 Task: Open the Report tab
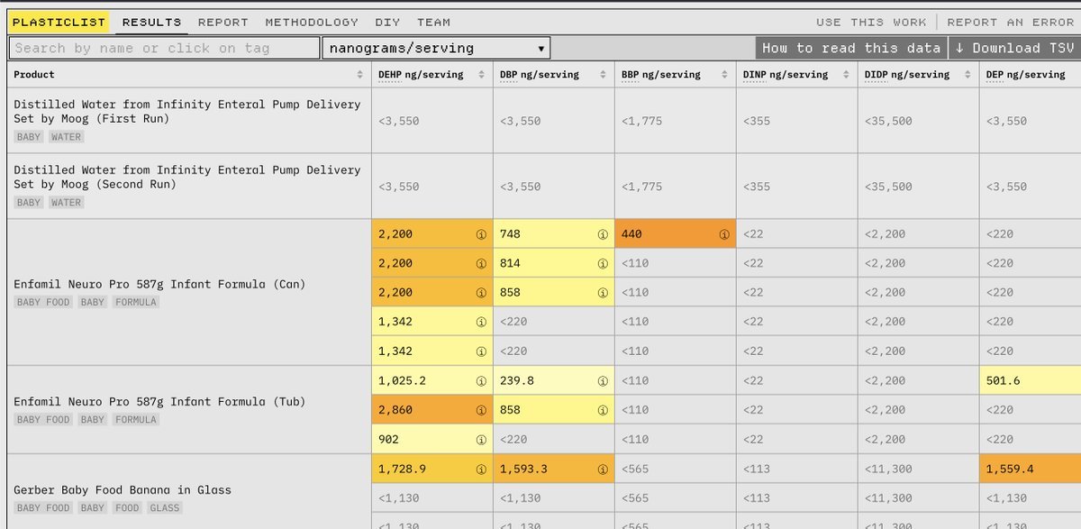[223, 23]
